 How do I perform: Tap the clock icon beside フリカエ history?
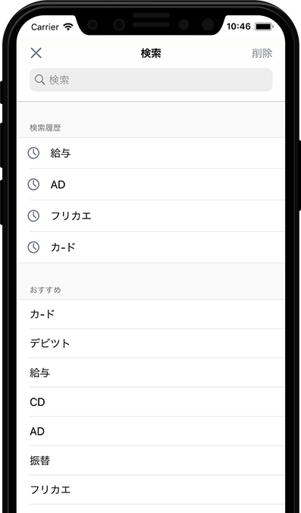(x=33, y=216)
